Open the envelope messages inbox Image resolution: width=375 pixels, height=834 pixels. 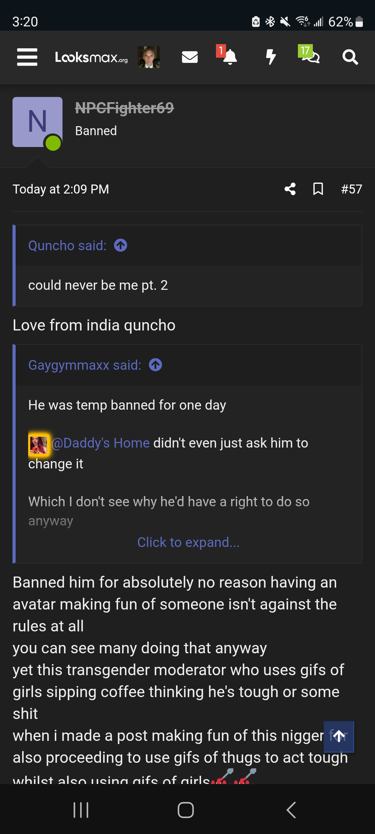pyautogui.click(x=190, y=57)
